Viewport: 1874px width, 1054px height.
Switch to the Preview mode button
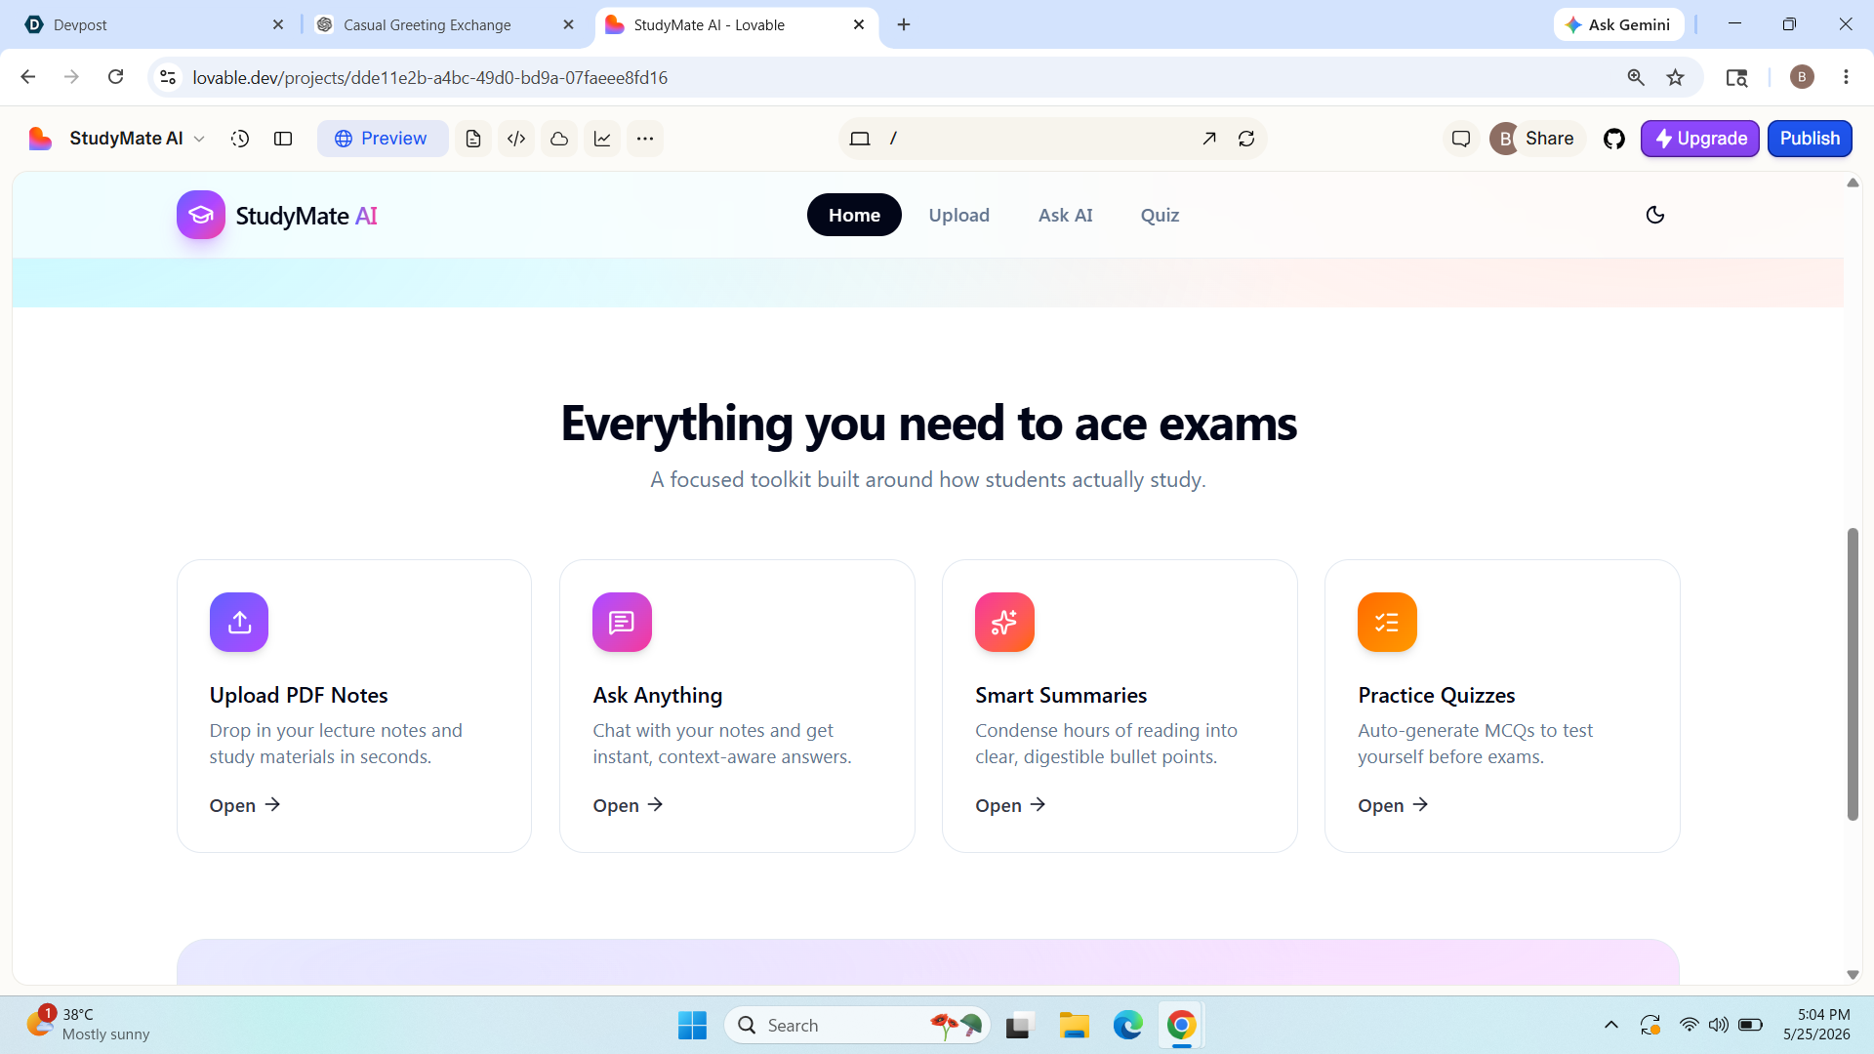point(383,139)
